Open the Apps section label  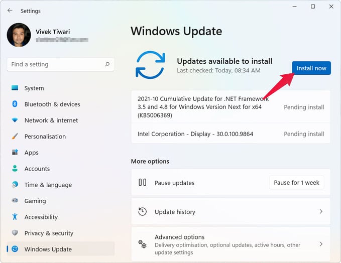coord(31,153)
